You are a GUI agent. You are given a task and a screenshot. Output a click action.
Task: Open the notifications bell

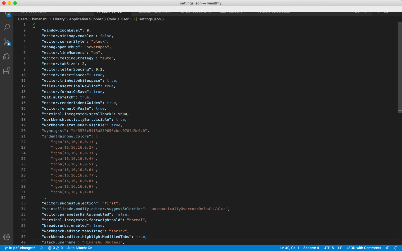click(396, 248)
